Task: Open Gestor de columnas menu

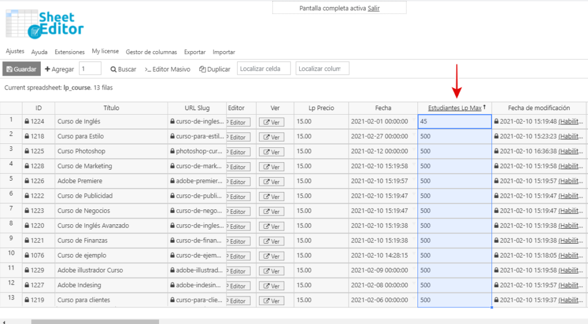Action: pos(151,52)
